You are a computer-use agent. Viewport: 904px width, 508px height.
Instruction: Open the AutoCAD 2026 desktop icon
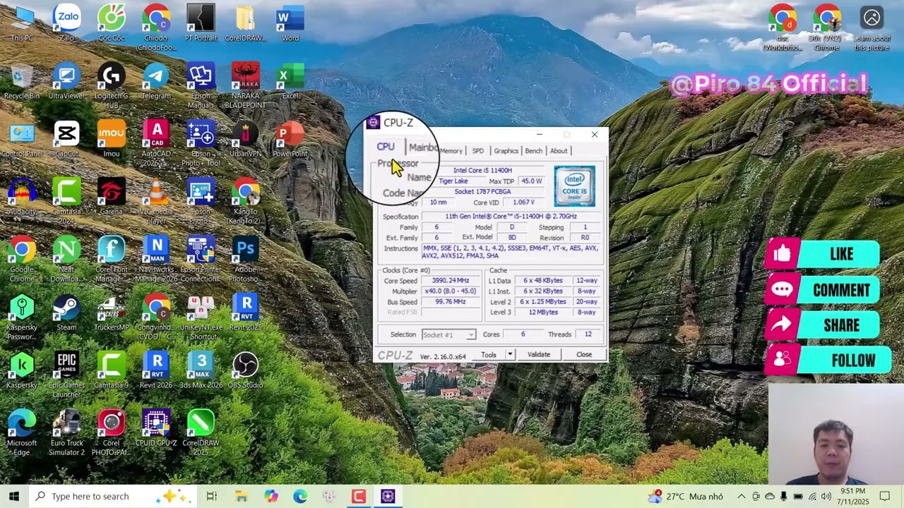(x=156, y=144)
